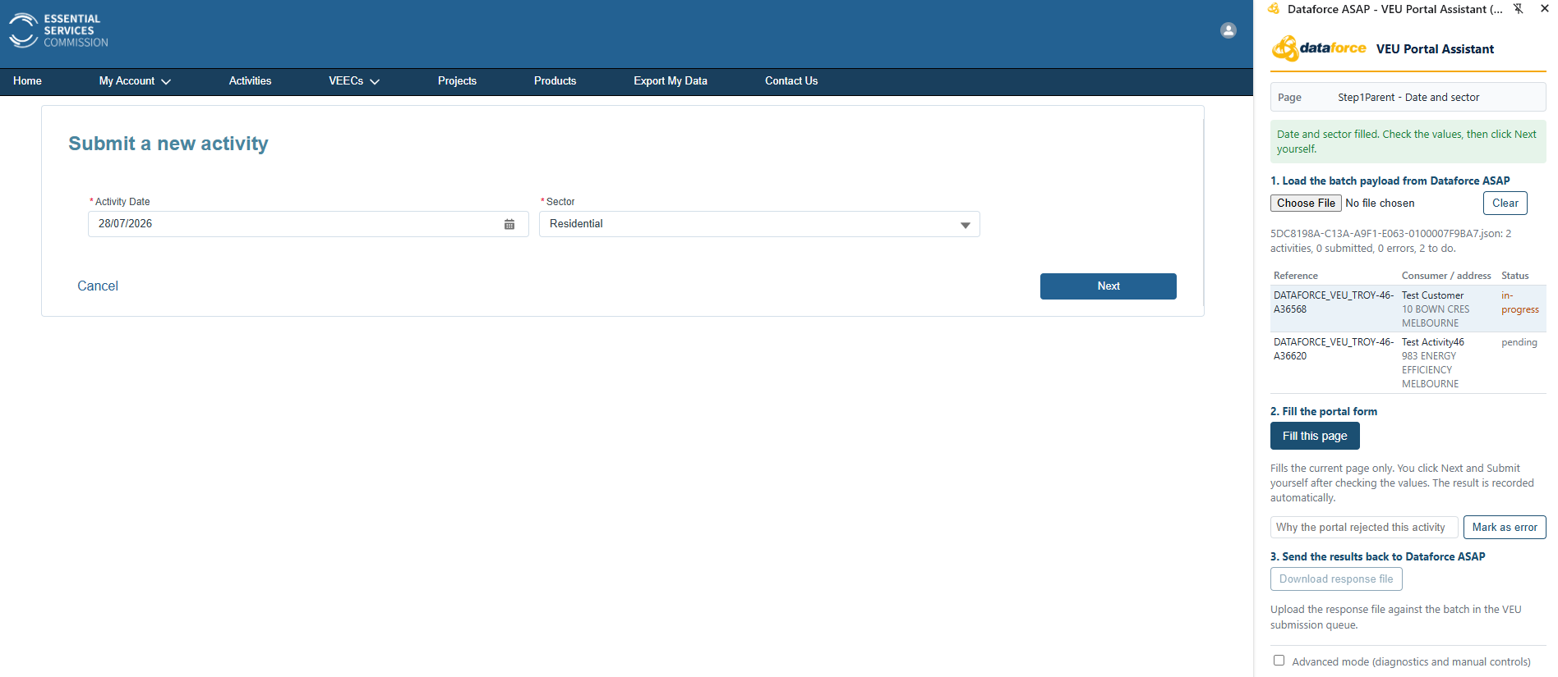Go to the Home page
The image size is (1558, 677).
click(27, 81)
